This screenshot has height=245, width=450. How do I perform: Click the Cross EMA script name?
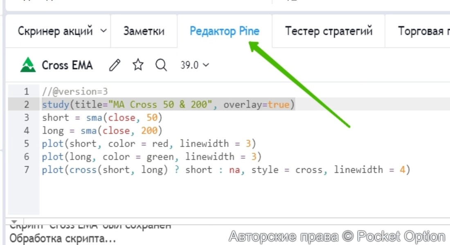coord(67,65)
